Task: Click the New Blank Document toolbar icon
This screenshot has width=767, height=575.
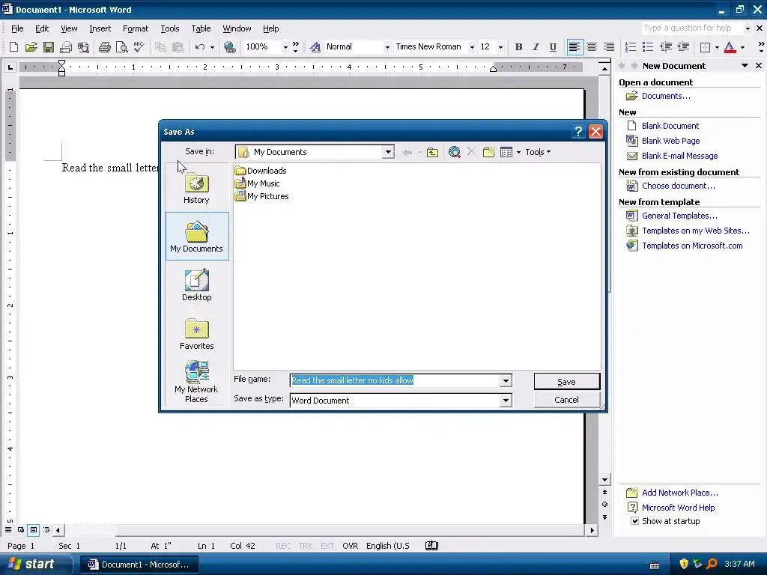Action: click(13, 47)
